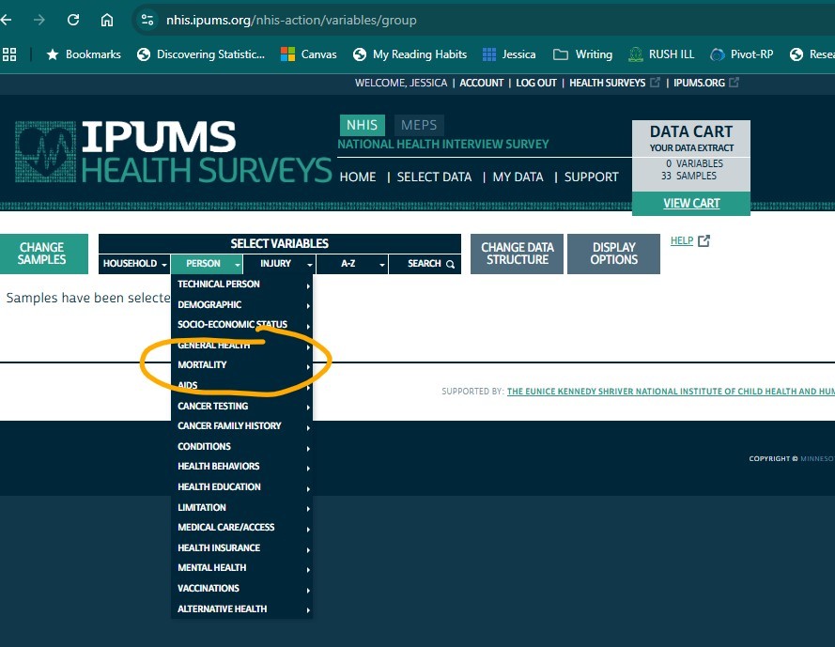Select LIMITATION from the PERSON menu

coord(241,507)
